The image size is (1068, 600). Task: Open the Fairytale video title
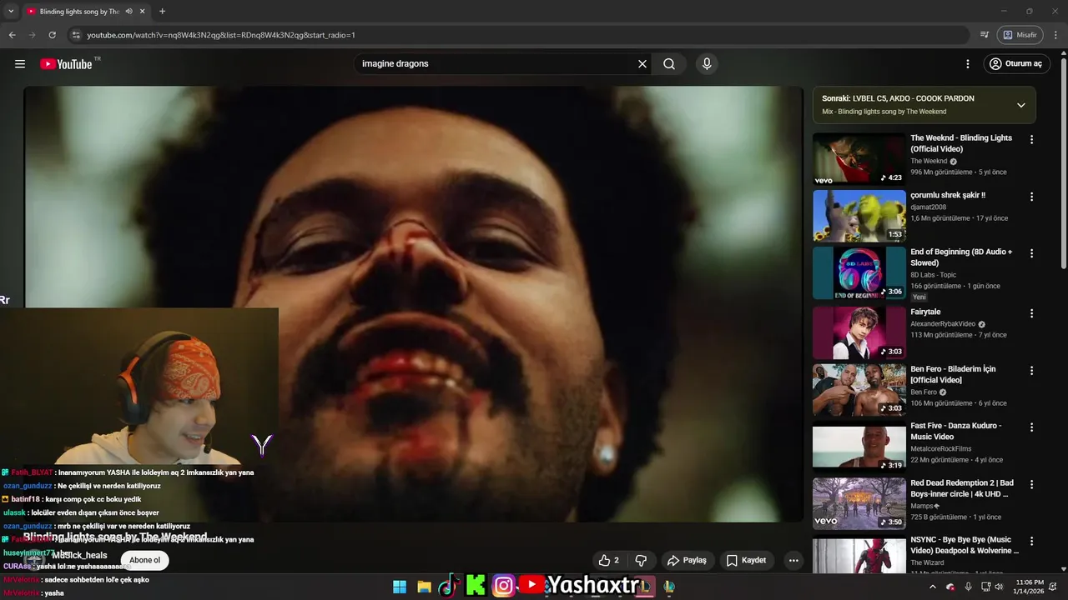(925, 312)
